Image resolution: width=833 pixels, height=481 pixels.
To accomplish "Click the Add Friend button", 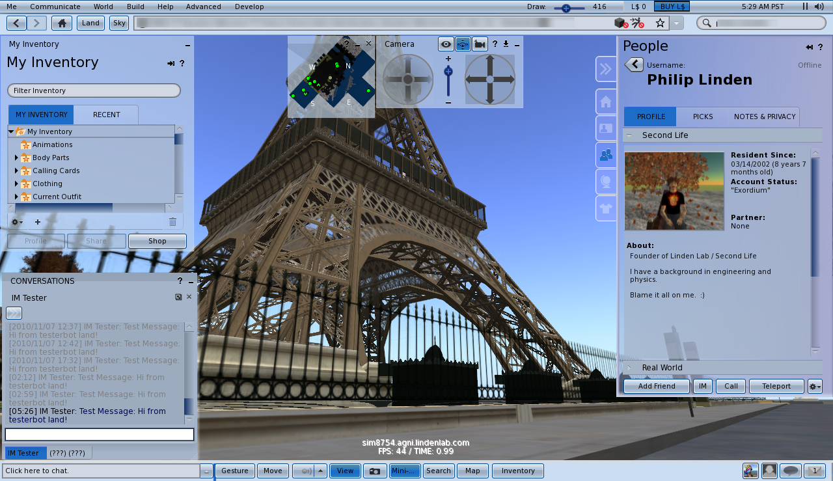I will pos(657,386).
